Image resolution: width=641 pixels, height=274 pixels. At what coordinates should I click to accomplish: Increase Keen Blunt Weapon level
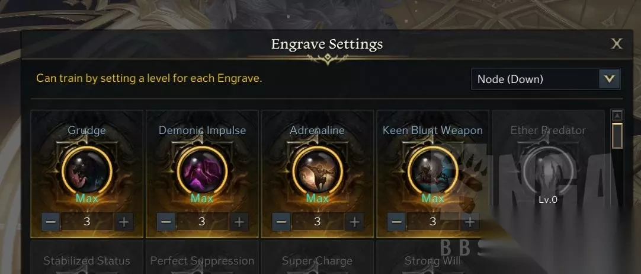(x=470, y=222)
